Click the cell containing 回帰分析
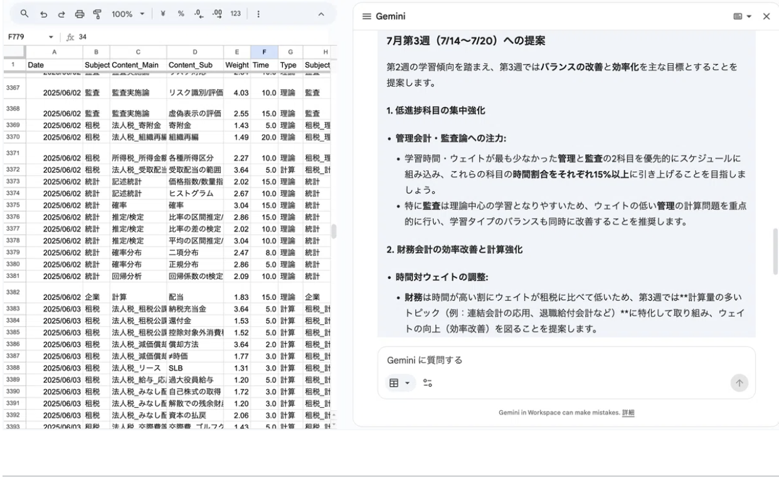 coord(138,276)
